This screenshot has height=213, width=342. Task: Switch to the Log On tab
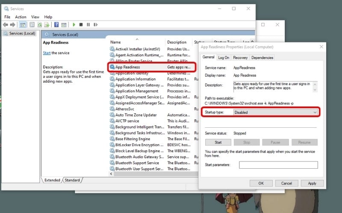[x=224, y=58]
